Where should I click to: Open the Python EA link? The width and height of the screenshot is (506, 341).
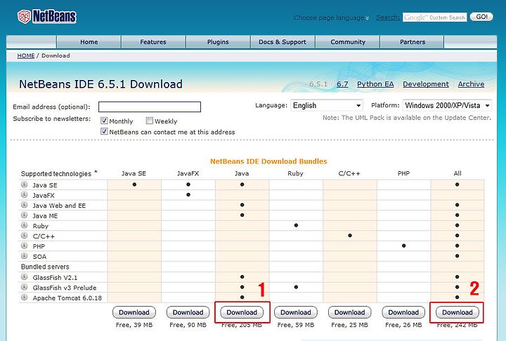pyautogui.click(x=375, y=84)
